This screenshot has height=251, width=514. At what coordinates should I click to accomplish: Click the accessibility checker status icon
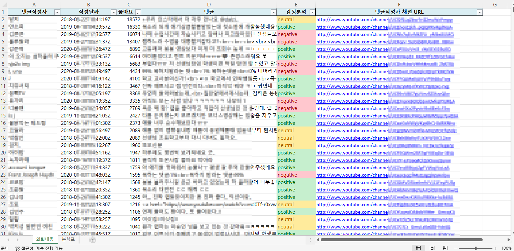(x=18, y=248)
